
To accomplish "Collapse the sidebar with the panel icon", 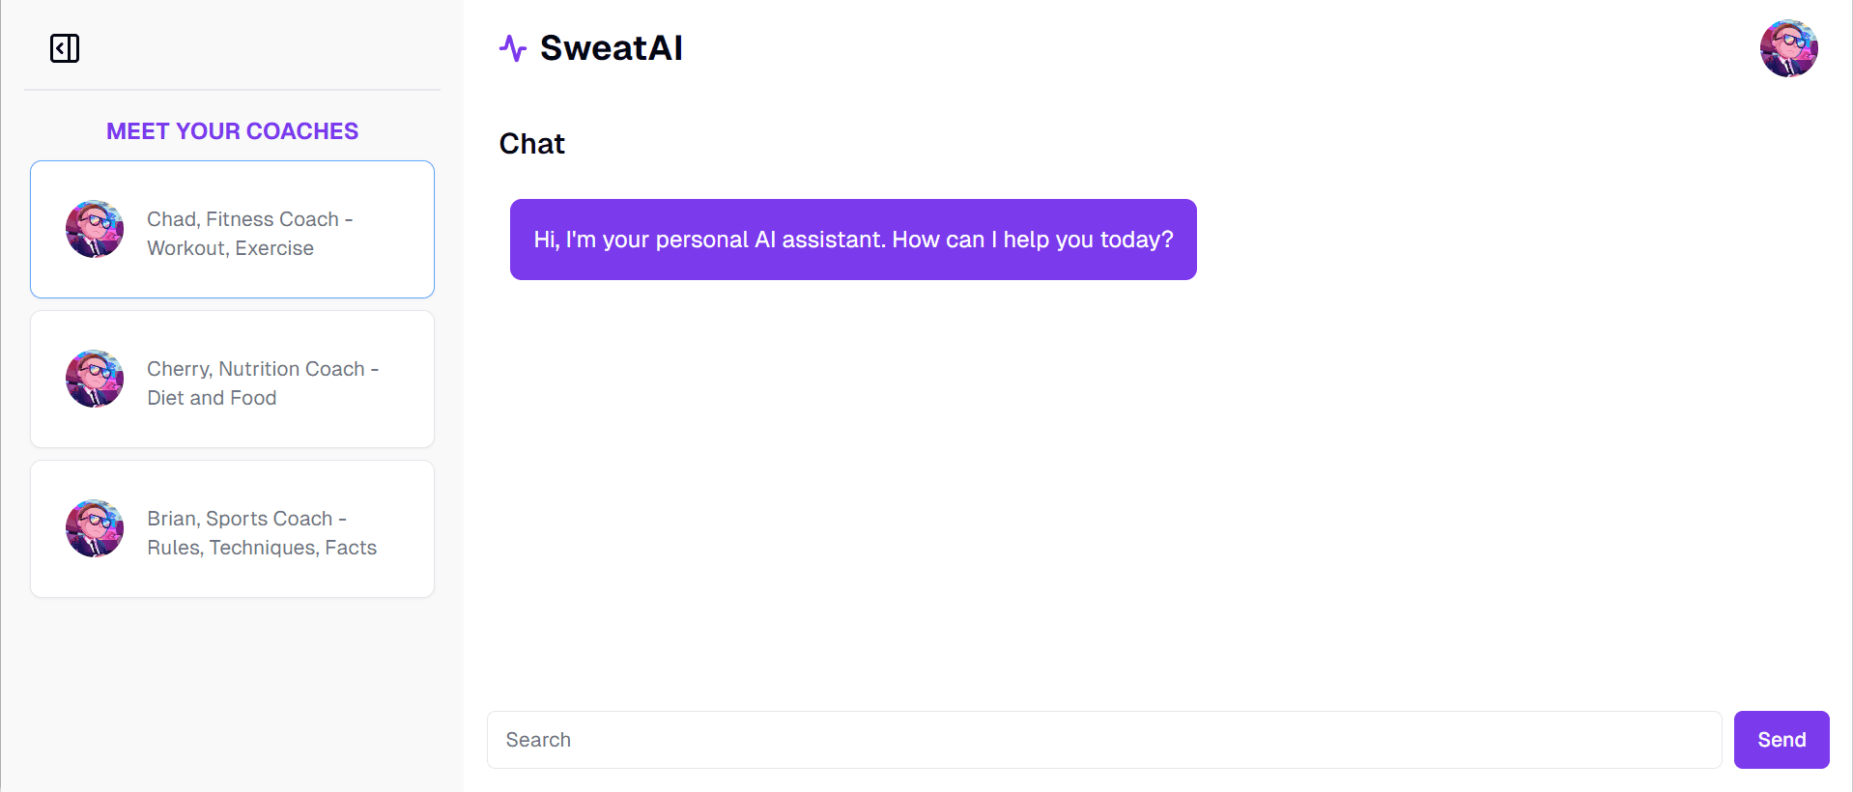I will point(65,48).
